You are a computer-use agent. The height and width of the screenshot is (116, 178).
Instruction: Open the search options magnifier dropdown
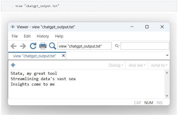pos(117,46)
